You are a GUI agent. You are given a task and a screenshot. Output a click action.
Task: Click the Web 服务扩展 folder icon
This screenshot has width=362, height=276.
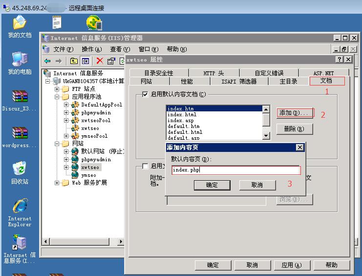[65, 183]
